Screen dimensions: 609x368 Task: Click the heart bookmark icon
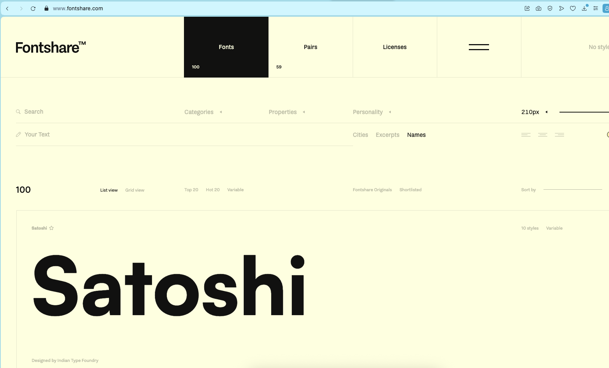click(x=573, y=8)
